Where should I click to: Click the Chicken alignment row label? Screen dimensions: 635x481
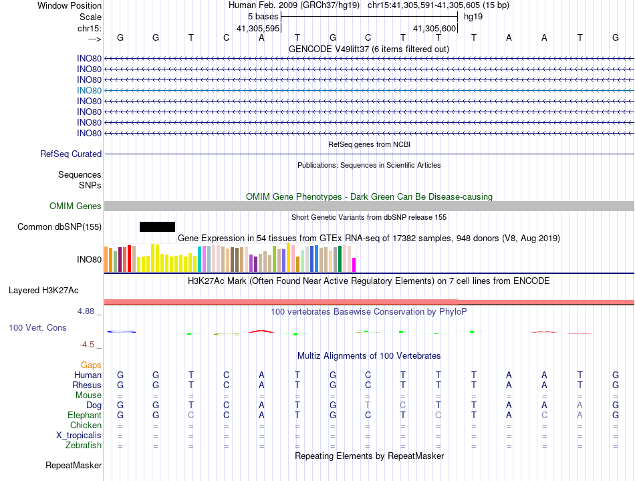click(x=86, y=425)
